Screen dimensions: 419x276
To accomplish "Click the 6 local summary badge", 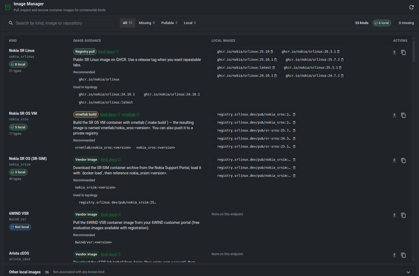I will tap(382, 23).
